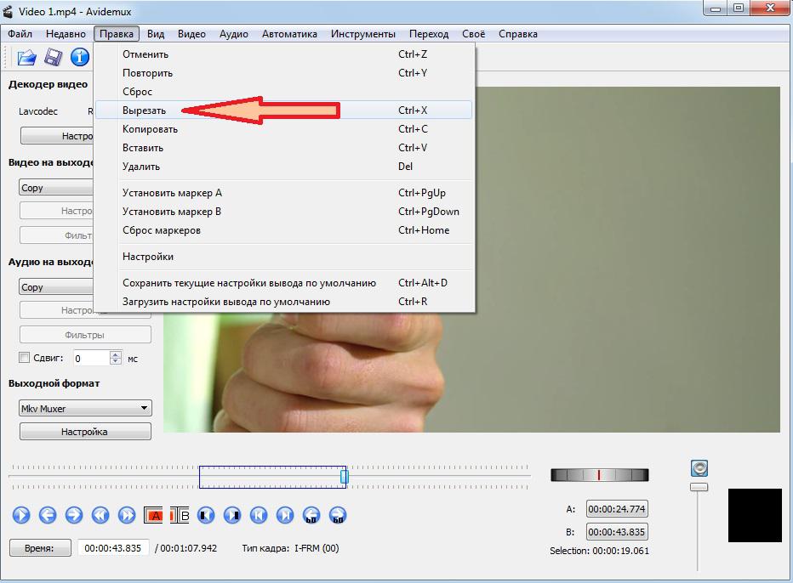Close the open Правка menu tab

(117, 34)
